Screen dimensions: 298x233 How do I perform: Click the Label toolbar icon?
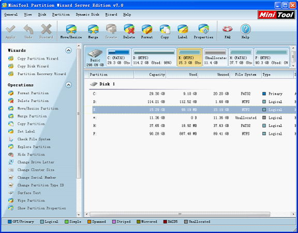coord(183,29)
